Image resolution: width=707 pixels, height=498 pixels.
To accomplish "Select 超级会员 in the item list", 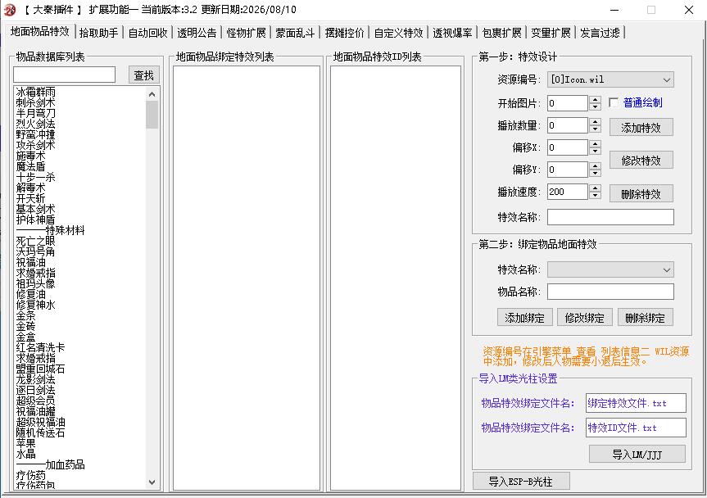I will (x=35, y=401).
